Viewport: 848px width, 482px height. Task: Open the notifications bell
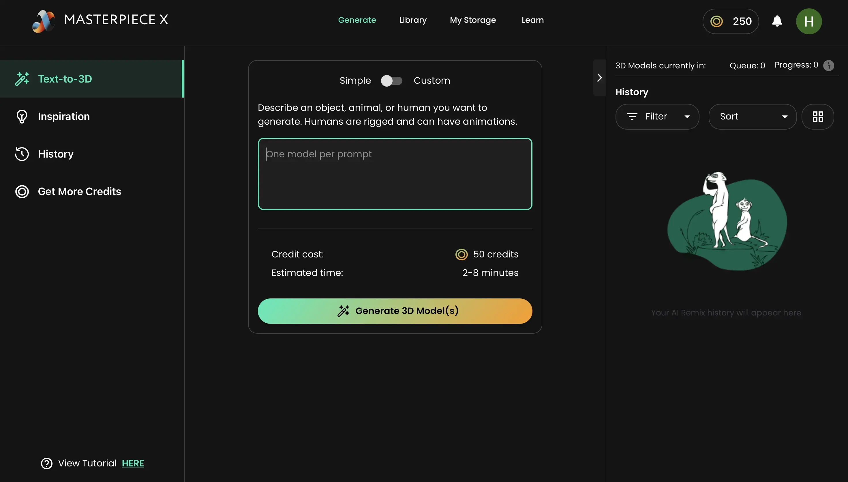coord(777,21)
